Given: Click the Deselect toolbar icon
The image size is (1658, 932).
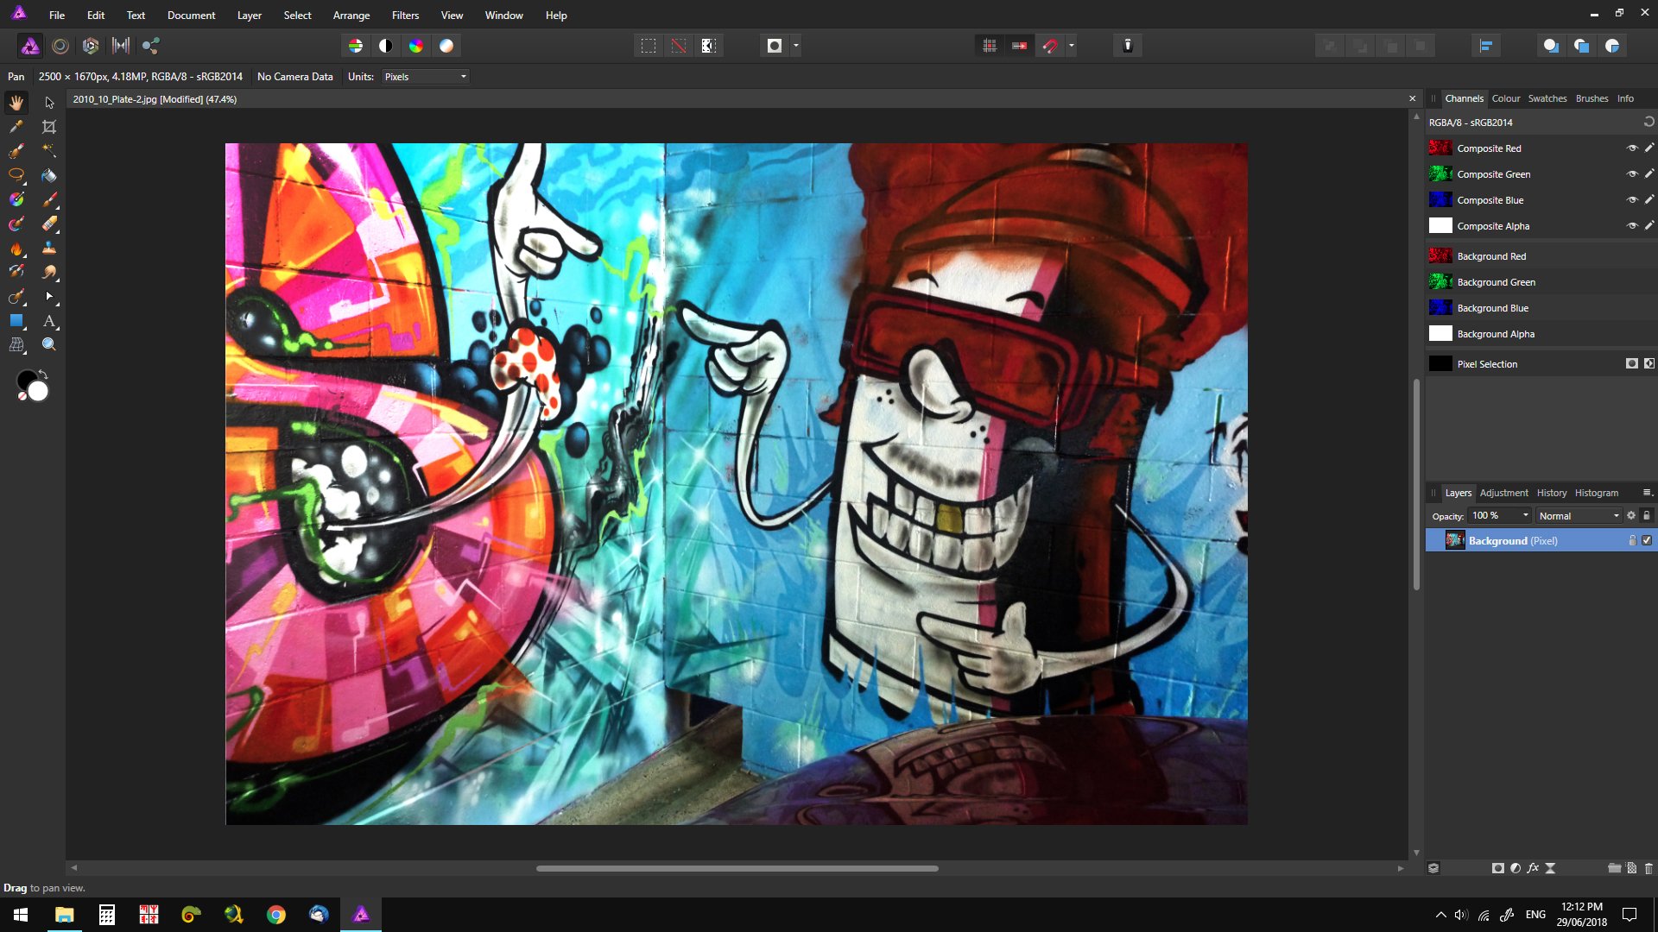Looking at the screenshot, I should pos(679,46).
